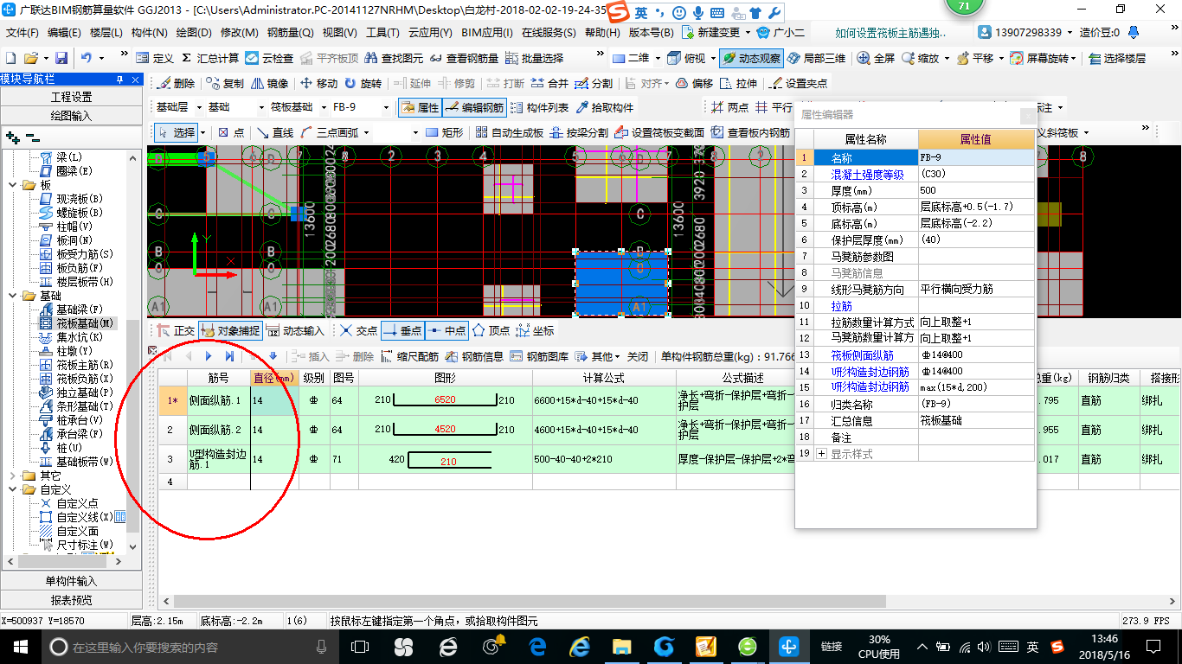Viewport: 1182px width, 664px height.
Task: Expand the 其它 tree folder
Action: (x=12, y=476)
